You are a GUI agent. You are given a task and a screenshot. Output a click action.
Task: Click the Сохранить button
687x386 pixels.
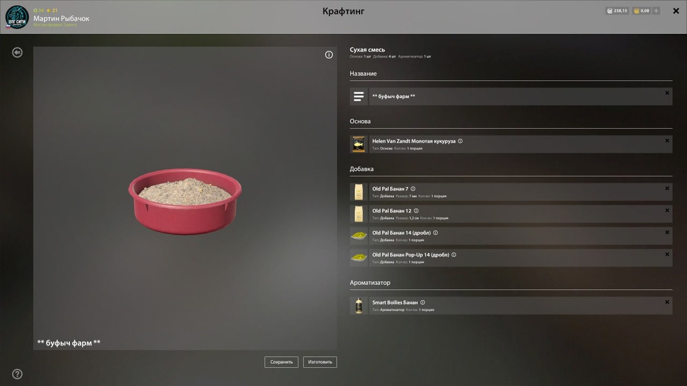(281, 362)
